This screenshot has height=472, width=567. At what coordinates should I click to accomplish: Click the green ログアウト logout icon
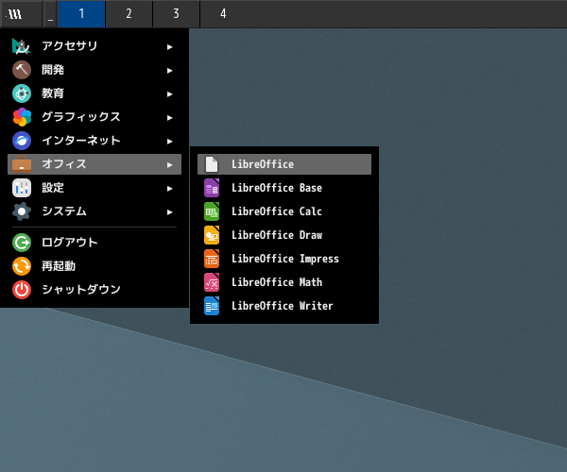pos(22,243)
